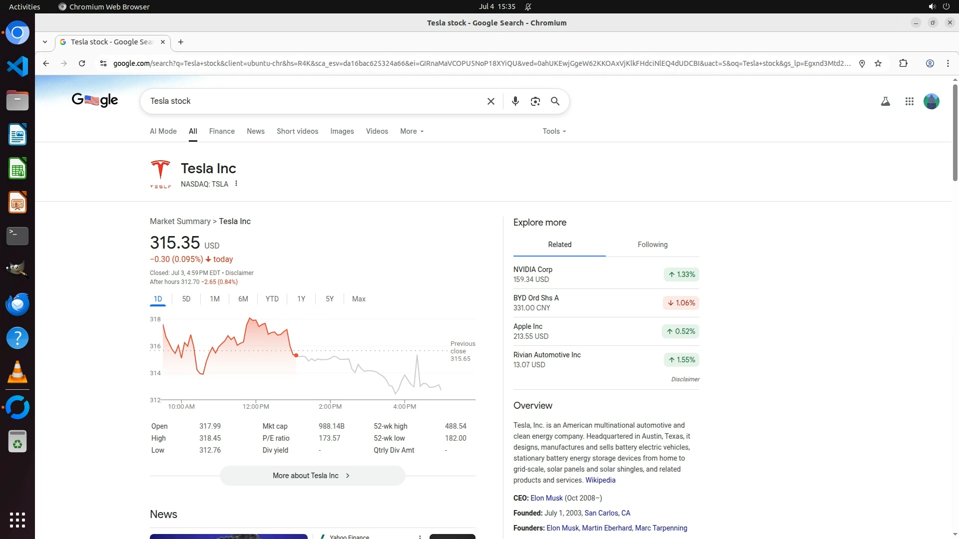This screenshot has height=539, width=959.
Task: Open the Tools dropdown
Action: [x=554, y=131]
